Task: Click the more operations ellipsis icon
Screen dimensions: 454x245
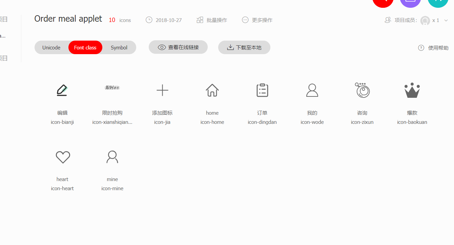Action: pyautogui.click(x=245, y=20)
